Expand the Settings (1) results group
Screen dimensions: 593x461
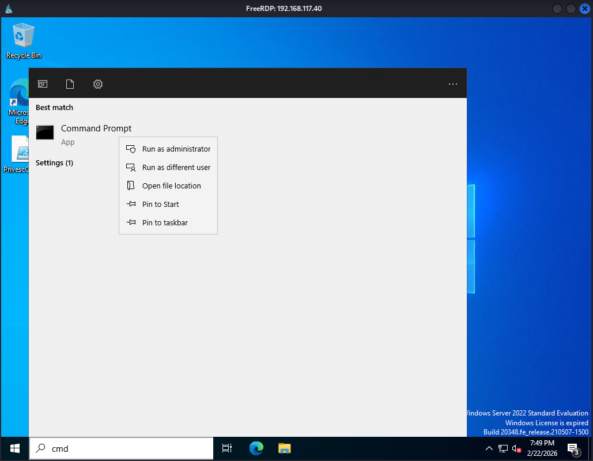[54, 163]
